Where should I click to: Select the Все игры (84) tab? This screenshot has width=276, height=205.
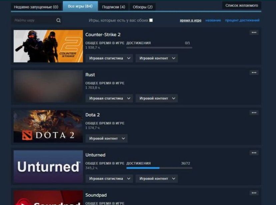(80, 6)
